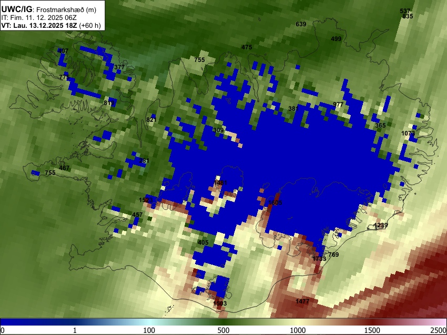Click the 1605 value label
Image resolution: width=447 pixels, height=335 pixels.
point(276,203)
